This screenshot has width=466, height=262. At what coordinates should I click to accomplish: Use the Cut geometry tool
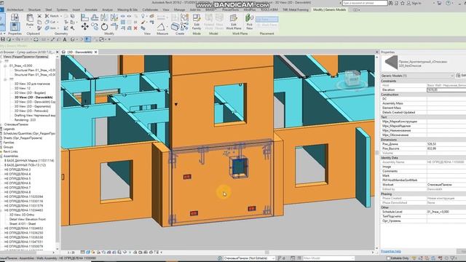click(50, 22)
